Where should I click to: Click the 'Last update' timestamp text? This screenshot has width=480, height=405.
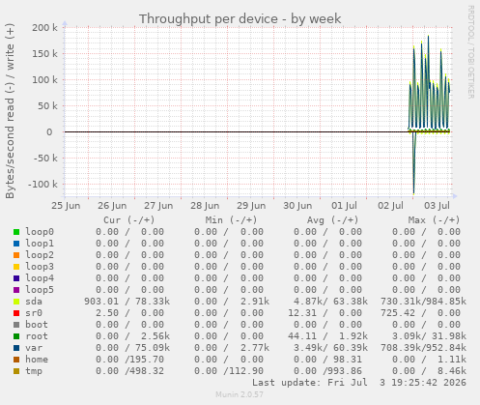tap(359, 383)
